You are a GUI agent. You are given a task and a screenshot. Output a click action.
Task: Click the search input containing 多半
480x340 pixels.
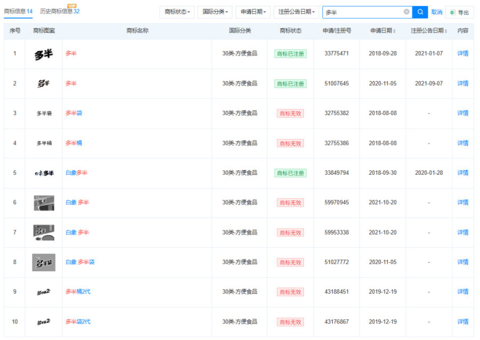(363, 12)
